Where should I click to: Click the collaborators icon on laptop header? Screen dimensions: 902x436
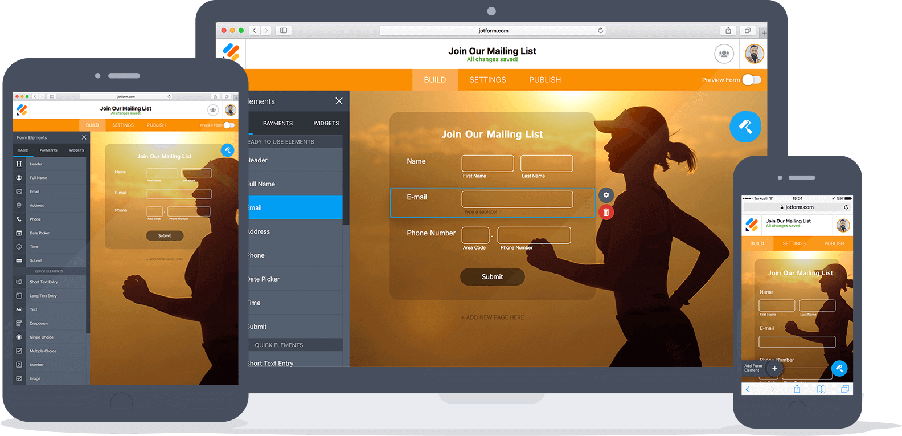[724, 54]
